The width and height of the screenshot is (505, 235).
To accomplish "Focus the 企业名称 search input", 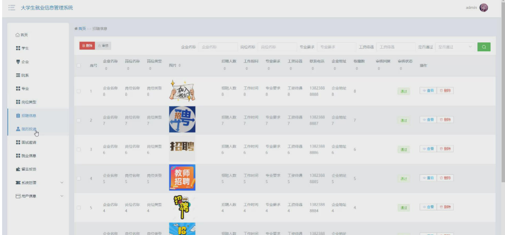I will click(218, 47).
